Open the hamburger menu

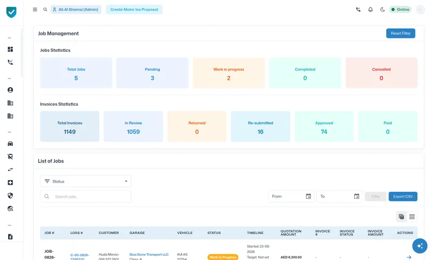click(x=35, y=9)
